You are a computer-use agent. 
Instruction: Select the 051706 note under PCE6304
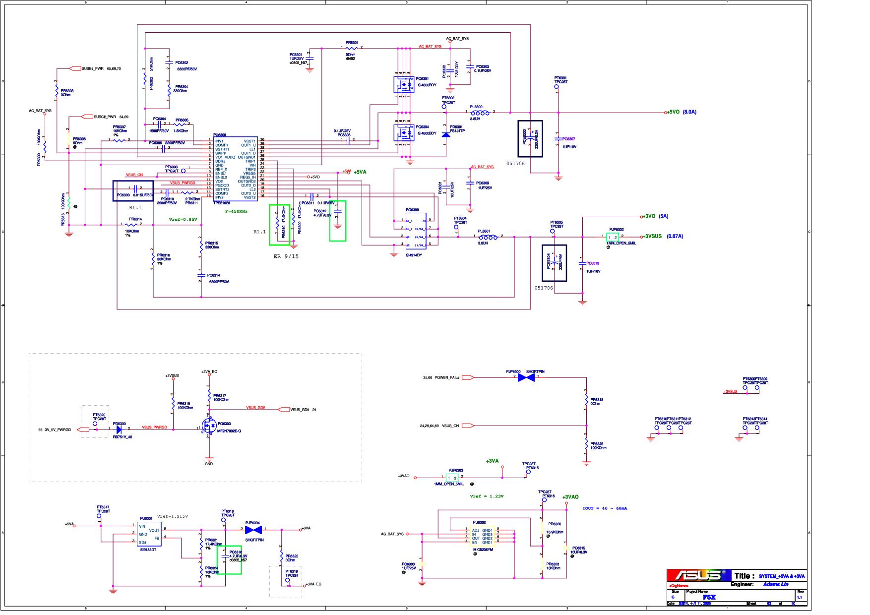pyautogui.click(x=544, y=288)
